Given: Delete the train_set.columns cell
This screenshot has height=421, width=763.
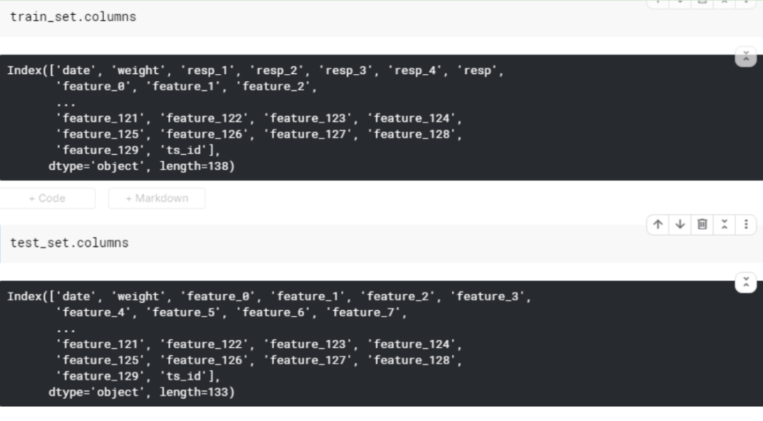Looking at the screenshot, I should click(x=702, y=2).
